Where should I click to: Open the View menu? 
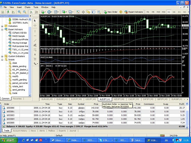(x=12, y=7)
